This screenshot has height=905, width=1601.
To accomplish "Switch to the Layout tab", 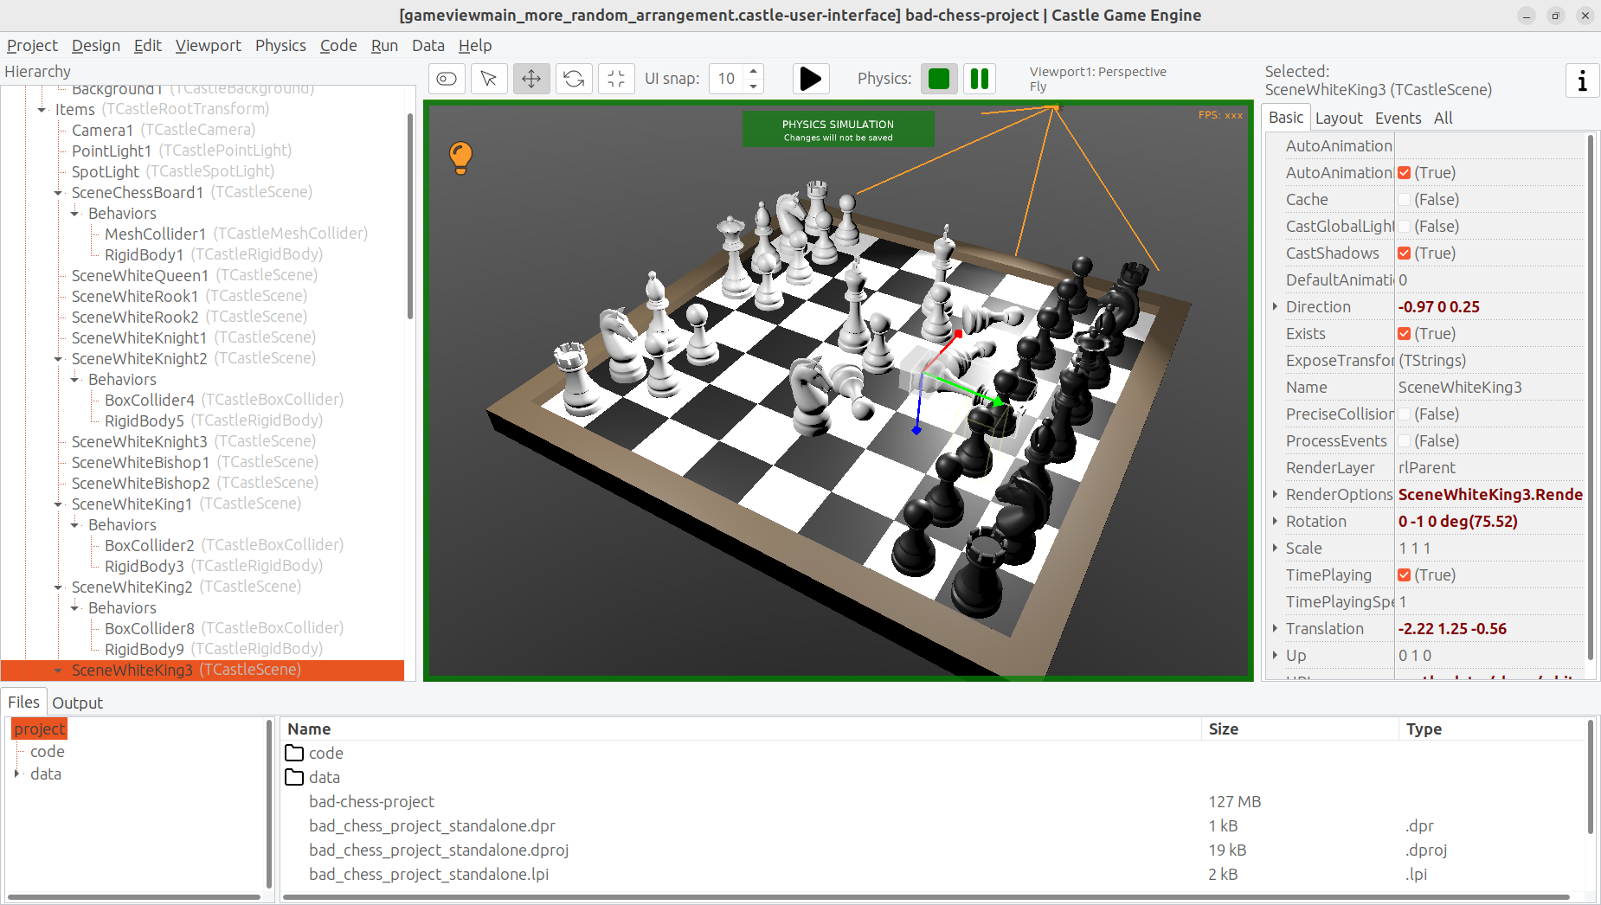I will pyautogui.click(x=1339, y=119).
